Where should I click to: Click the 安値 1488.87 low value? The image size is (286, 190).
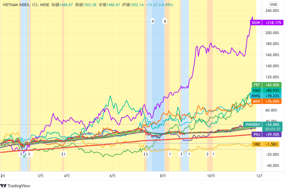109,5
